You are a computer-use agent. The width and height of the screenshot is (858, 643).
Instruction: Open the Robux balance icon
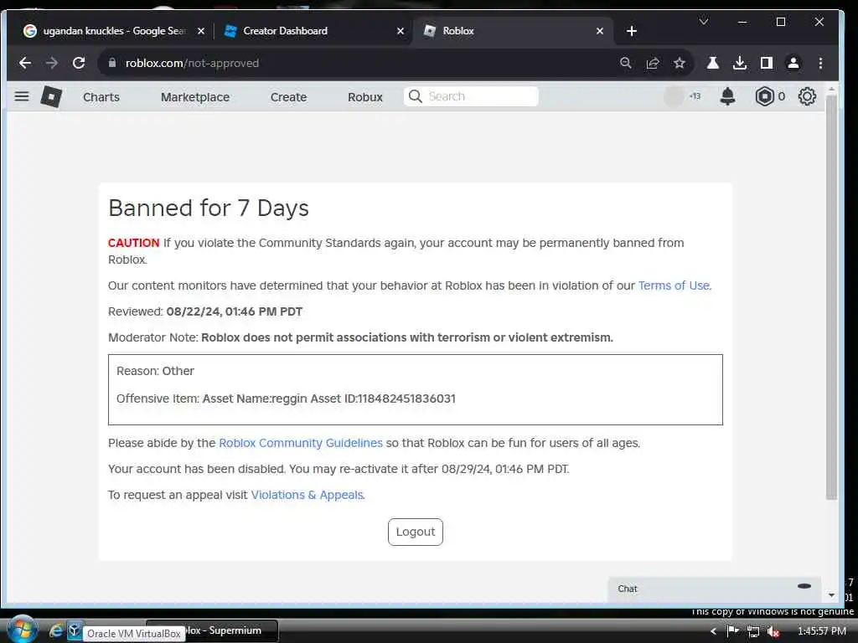click(764, 97)
